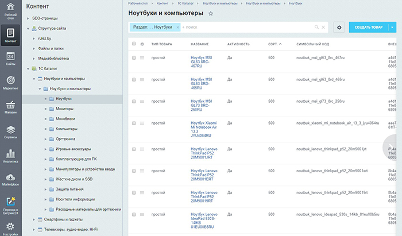Open Сайты icon in left sidebar
The image size is (402, 236).
pos(10,59)
